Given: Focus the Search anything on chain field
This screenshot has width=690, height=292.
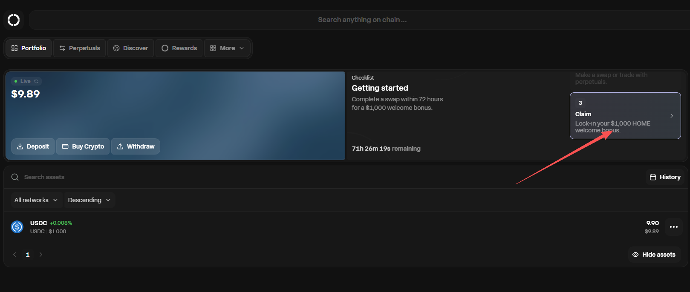Looking at the screenshot, I should click(x=362, y=20).
